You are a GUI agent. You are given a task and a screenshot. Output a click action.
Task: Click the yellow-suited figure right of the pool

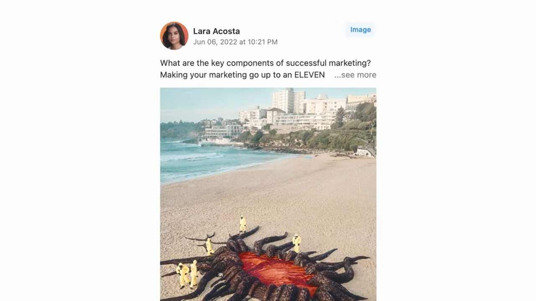coord(296,243)
